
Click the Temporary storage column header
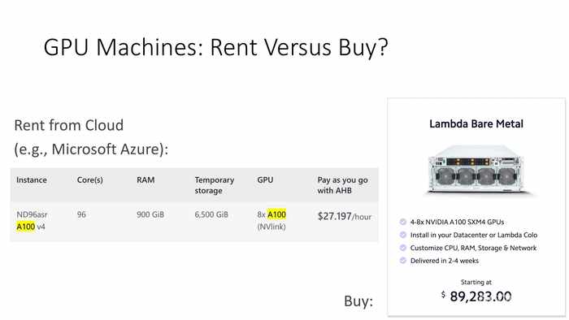215,185
